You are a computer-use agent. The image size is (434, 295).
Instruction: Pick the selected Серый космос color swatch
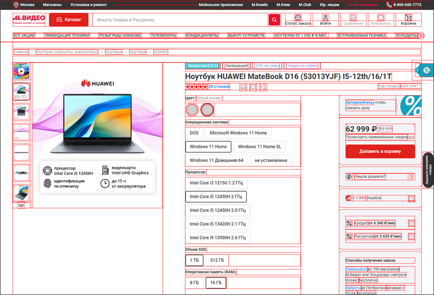click(207, 110)
